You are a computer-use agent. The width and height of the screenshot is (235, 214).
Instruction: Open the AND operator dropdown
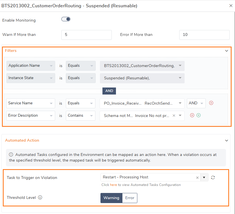click(x=196, y=103)
